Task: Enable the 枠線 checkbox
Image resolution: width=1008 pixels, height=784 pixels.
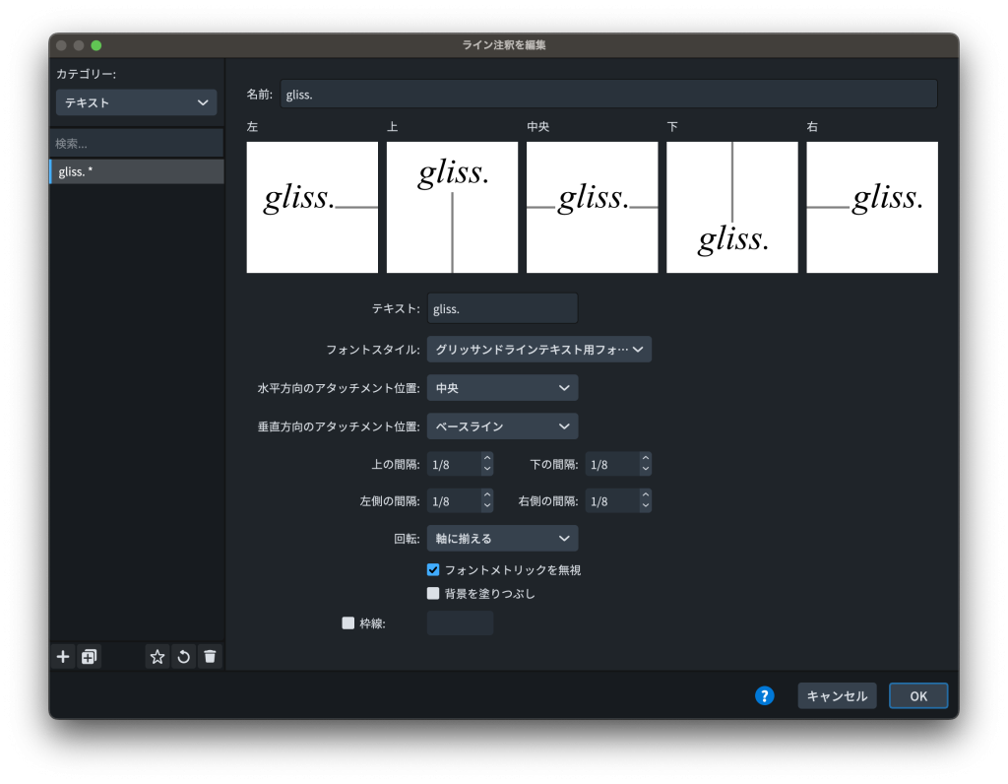Action: 347,622
